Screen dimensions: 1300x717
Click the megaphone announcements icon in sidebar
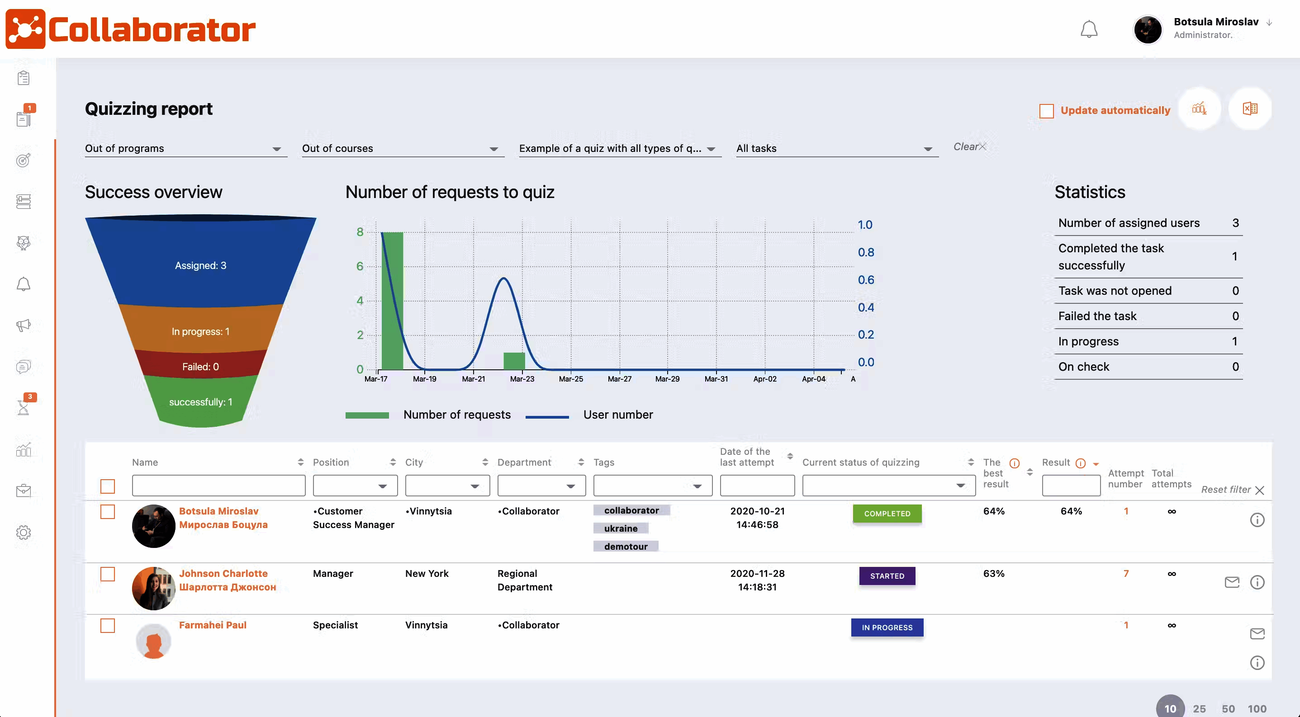coord(23,325)
